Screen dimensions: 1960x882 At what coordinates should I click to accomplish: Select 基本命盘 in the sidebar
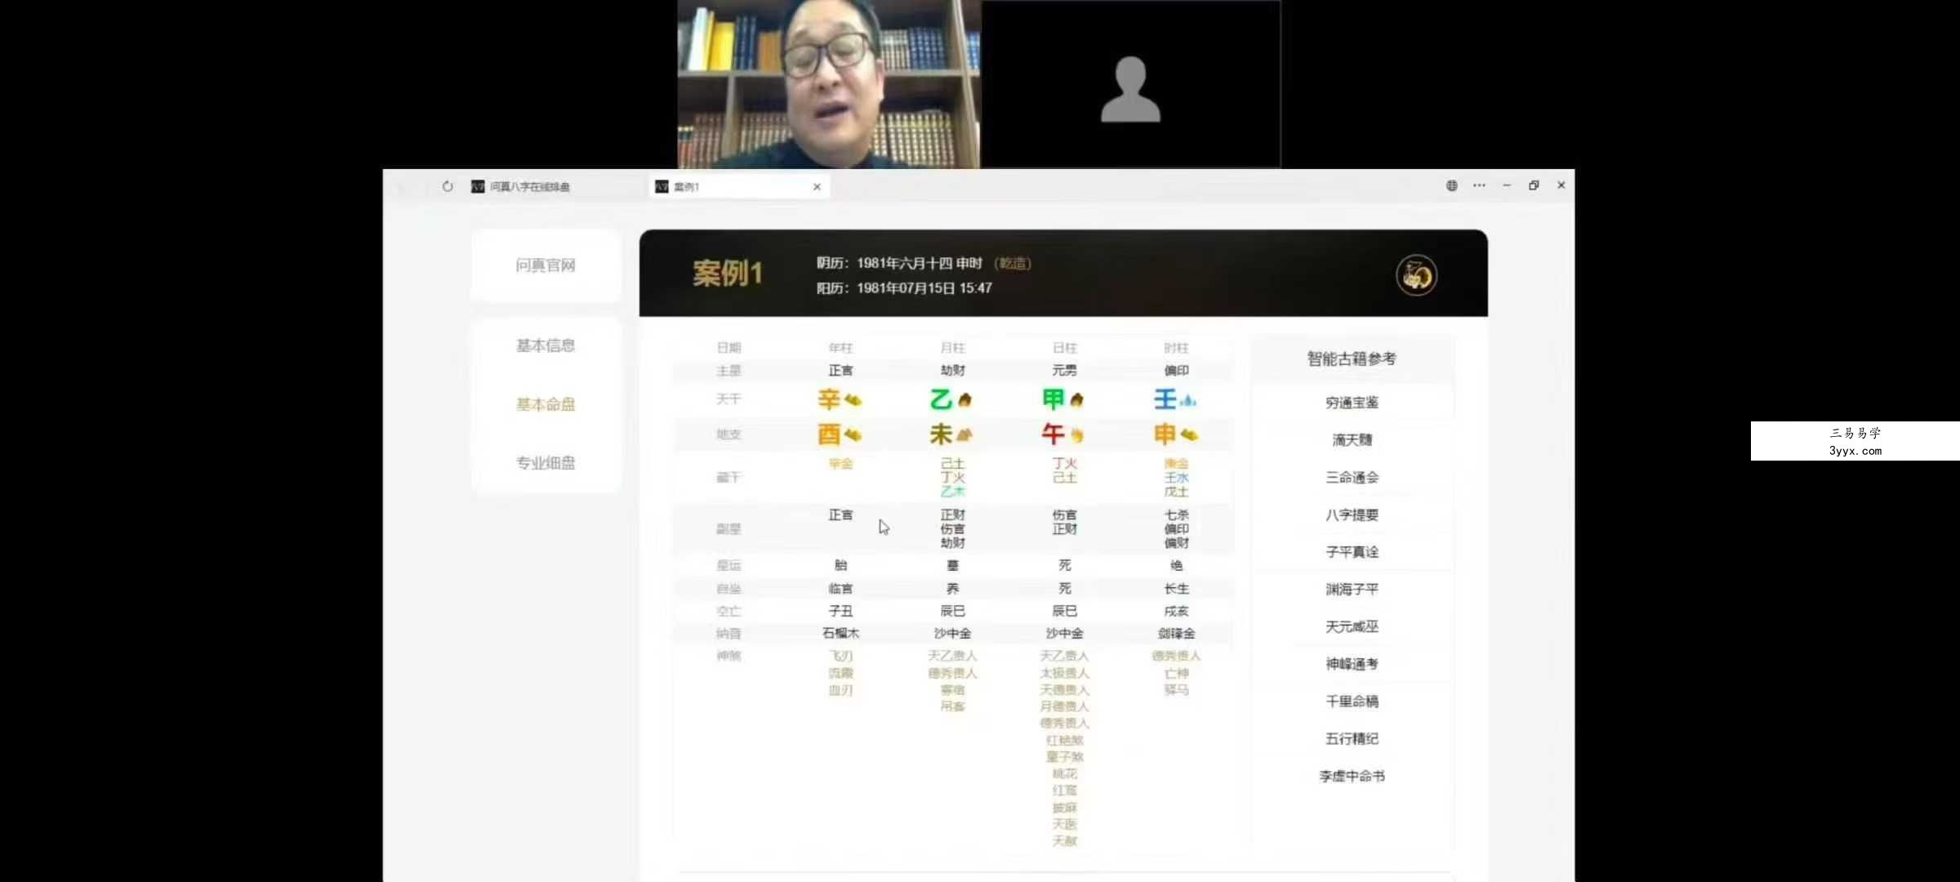point(546,404)
